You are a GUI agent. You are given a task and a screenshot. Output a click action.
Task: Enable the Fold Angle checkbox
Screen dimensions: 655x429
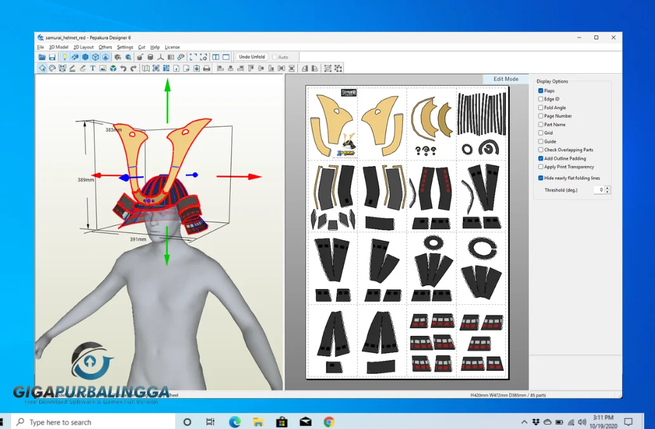(x=540, y=108)
